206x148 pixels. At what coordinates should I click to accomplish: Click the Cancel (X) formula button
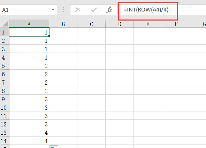(78, 10)
